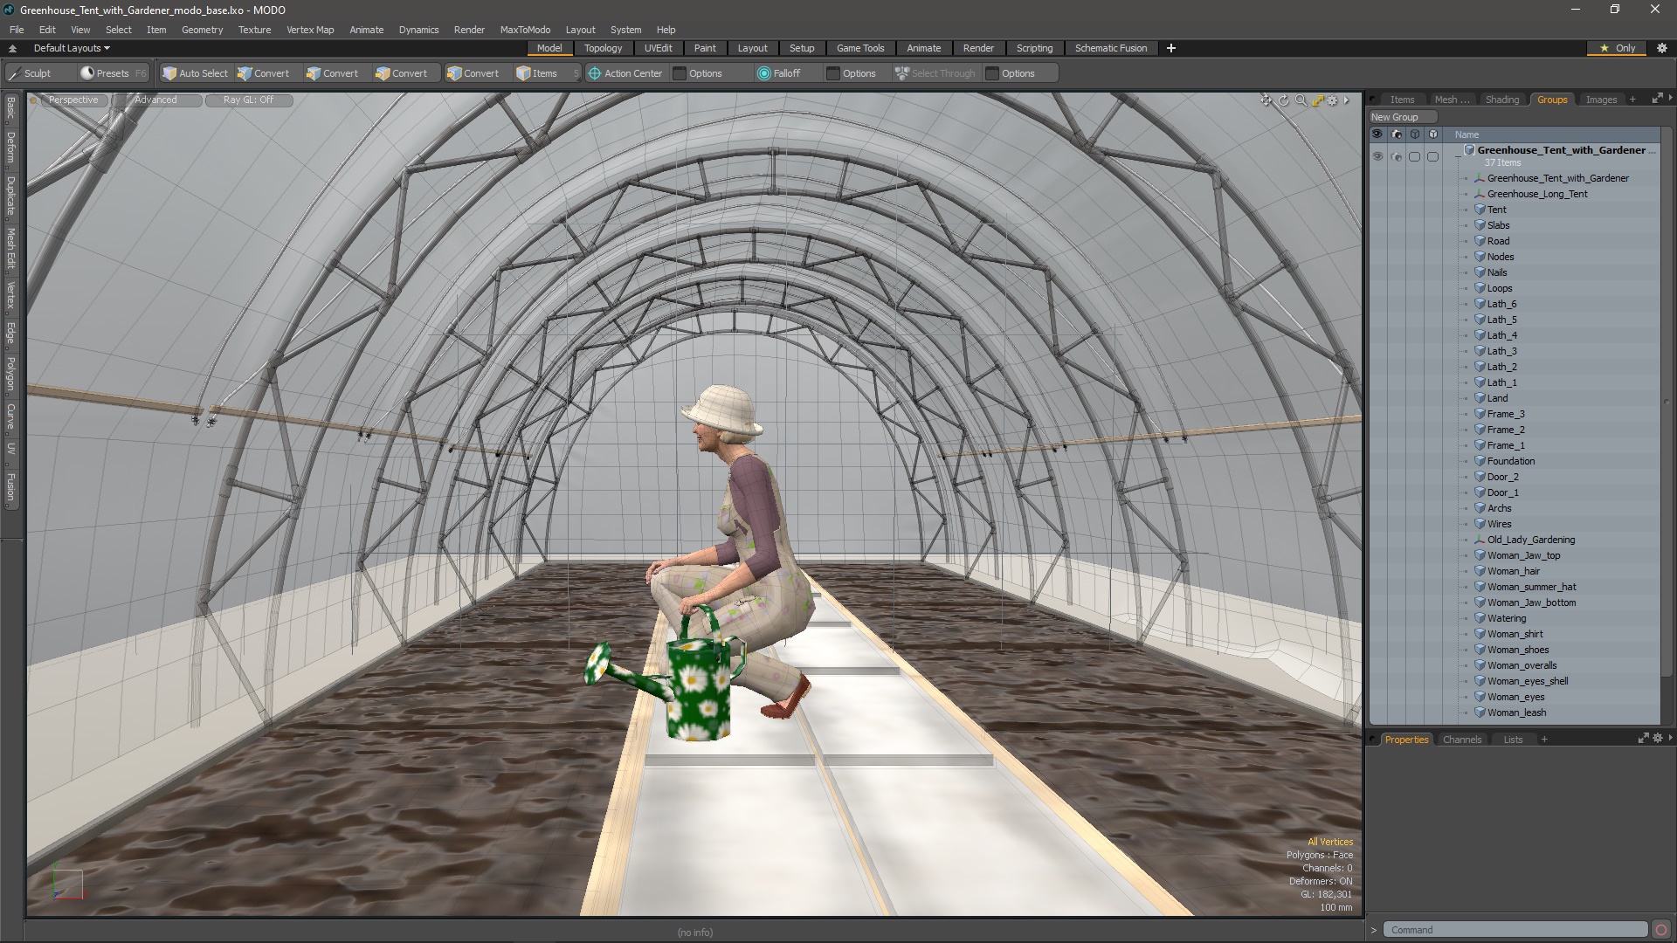Expand the Old_Lady_Gardening item
1677x943 pixels.
pyautogui.click(x=1468, y=539)
